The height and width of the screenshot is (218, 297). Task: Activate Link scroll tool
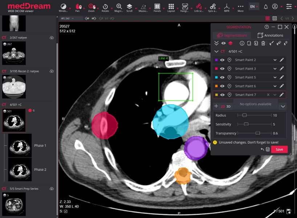199,8
